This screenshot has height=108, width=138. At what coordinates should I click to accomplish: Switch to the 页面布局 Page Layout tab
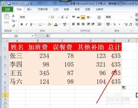[x=43, y=9]
